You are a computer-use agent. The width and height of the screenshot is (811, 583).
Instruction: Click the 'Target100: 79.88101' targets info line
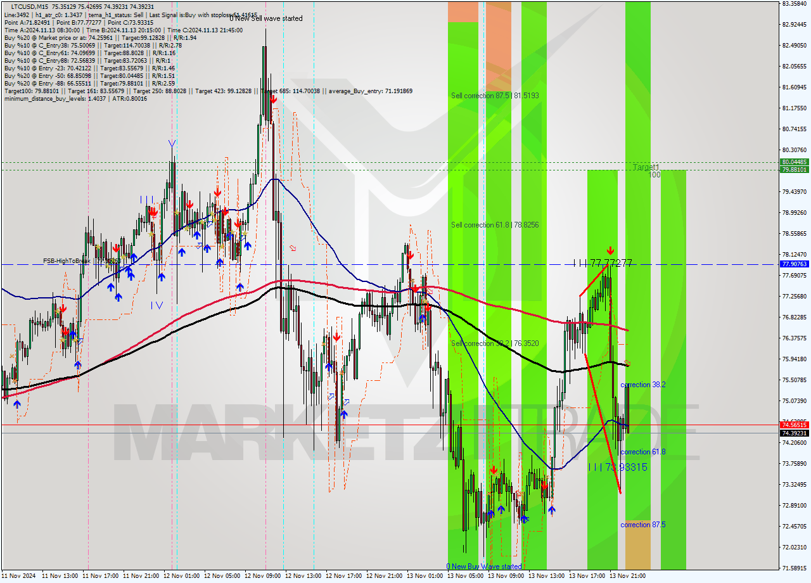(208, 91)
